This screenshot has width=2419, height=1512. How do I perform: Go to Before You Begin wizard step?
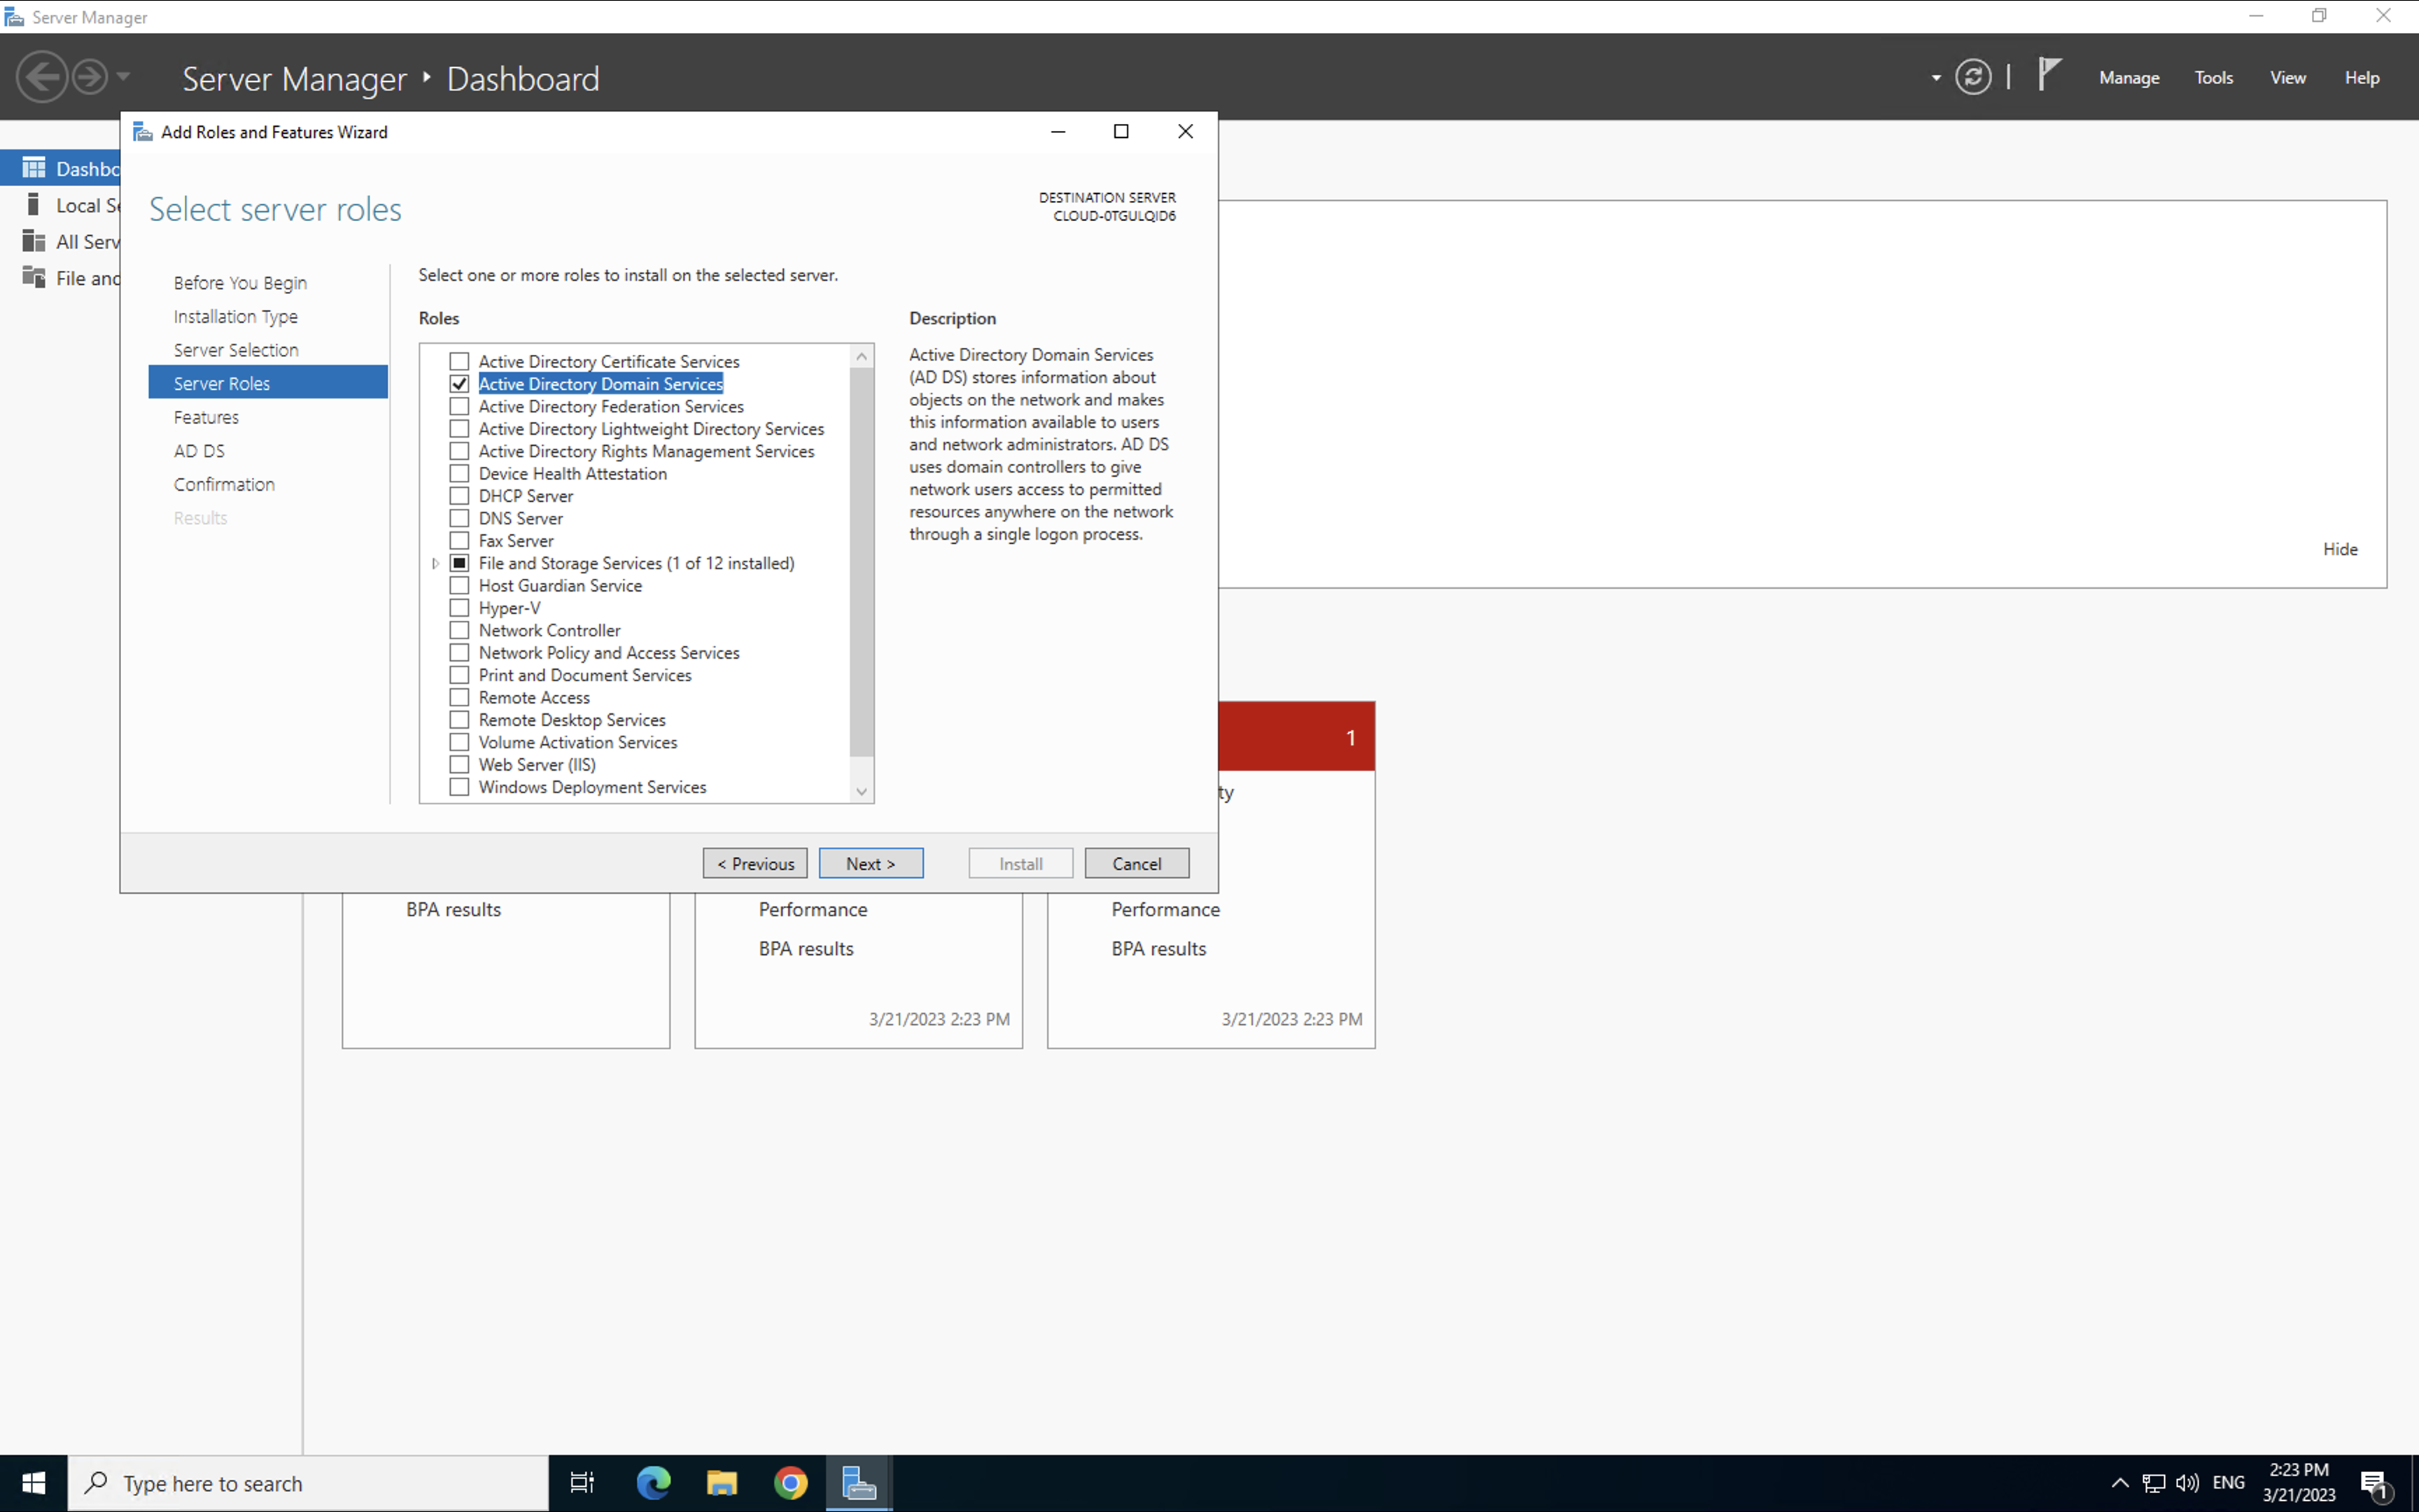pos(240,283)
